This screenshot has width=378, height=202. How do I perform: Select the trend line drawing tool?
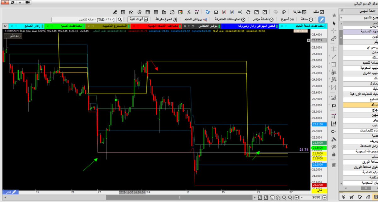(x=334, y=57)
